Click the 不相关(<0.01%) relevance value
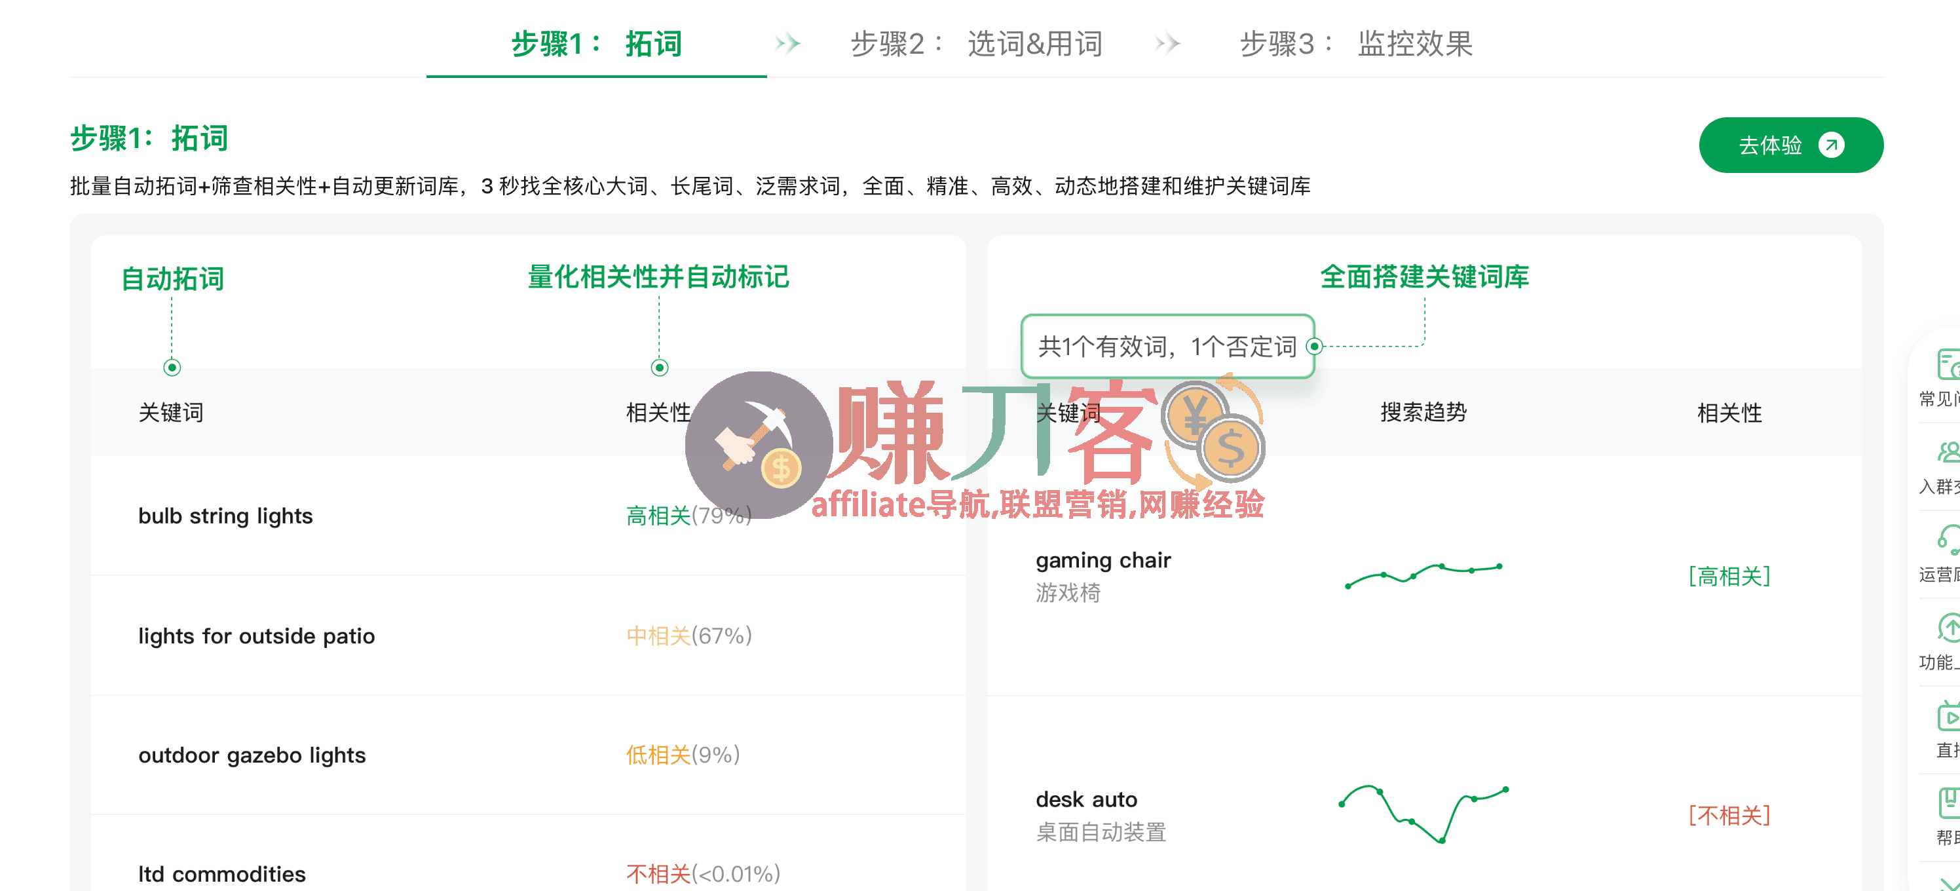 (703, 873)
